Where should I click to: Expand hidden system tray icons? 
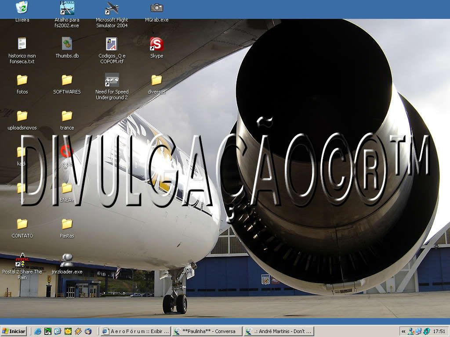(x=403, y=331)
